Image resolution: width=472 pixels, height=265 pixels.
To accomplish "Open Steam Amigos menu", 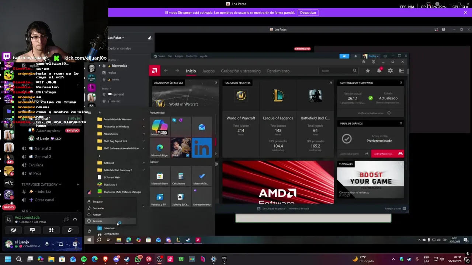I will [179, 56].
